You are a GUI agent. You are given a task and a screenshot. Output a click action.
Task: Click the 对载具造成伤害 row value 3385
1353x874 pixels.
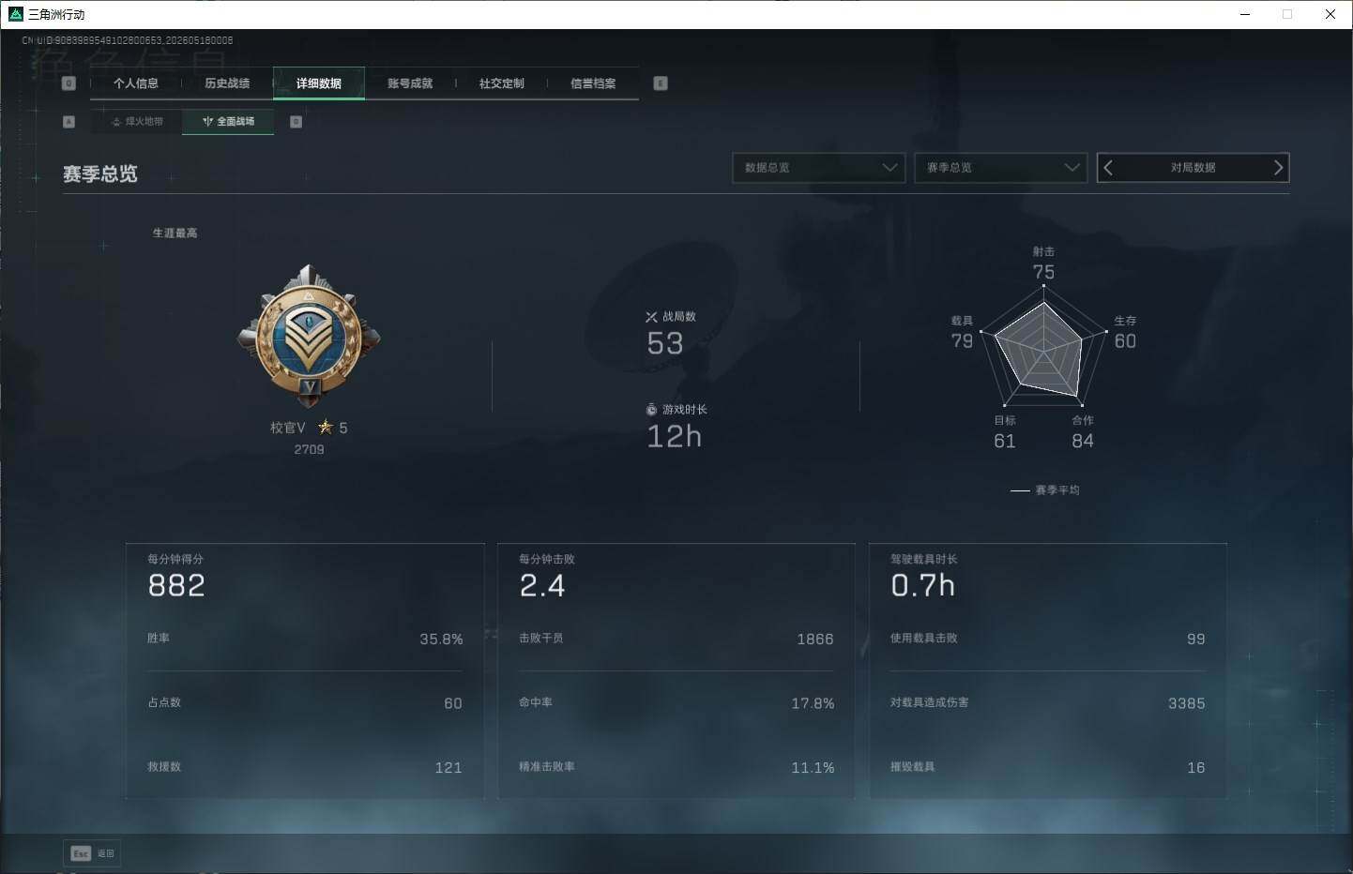pos(1187,703)
